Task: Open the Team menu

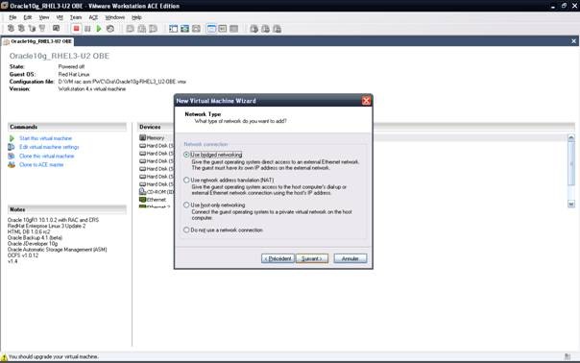Action: (76, 17)
